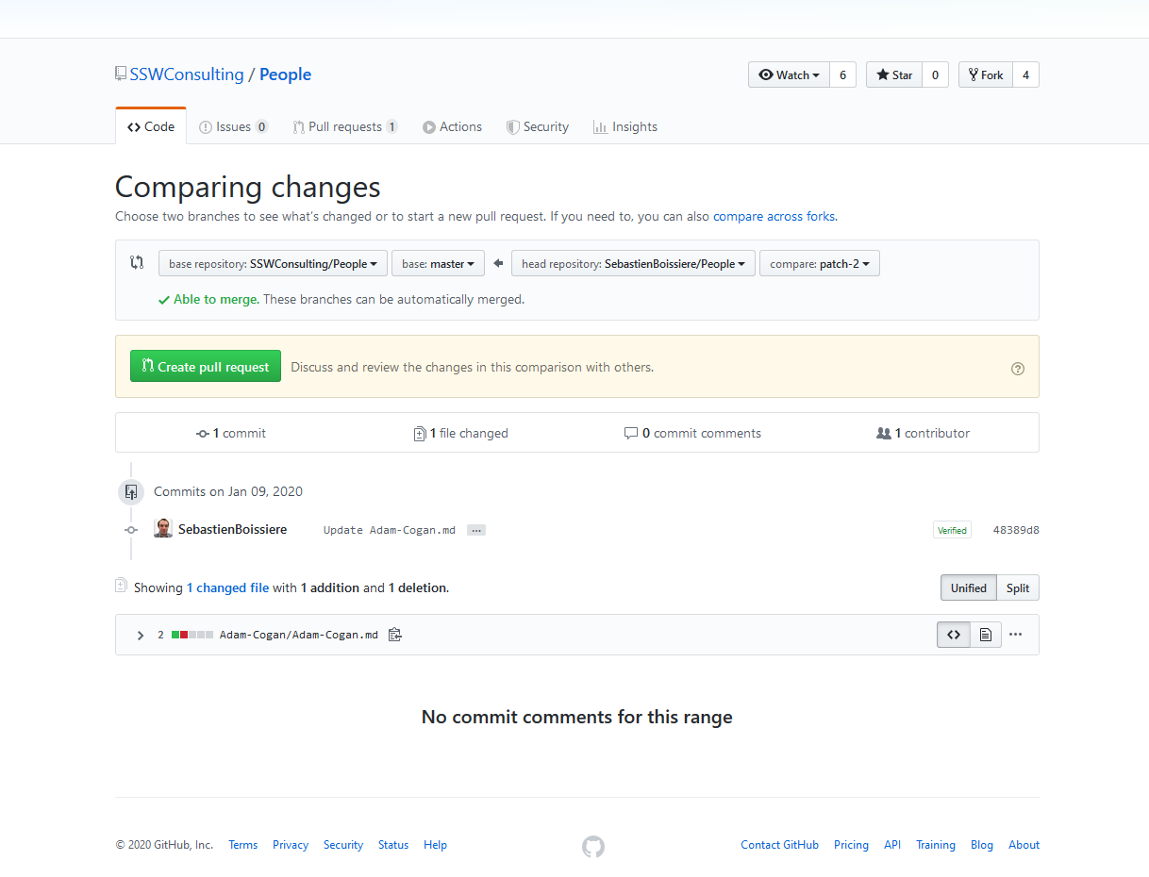This screenshot has width=1149, height=877.
Task: Open head repository SebastienBoissiere/People dropdown
Action: 633,263
